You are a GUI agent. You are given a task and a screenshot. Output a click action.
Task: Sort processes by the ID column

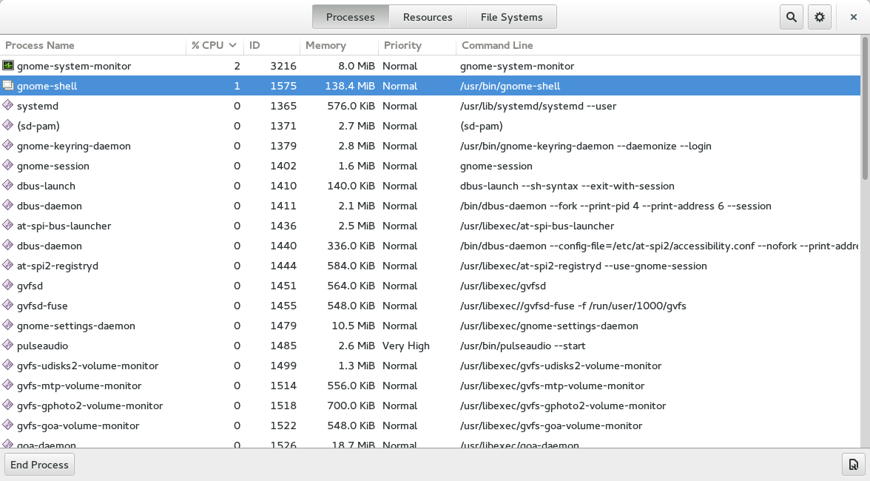pyautogui.click(x=254, y=45)
